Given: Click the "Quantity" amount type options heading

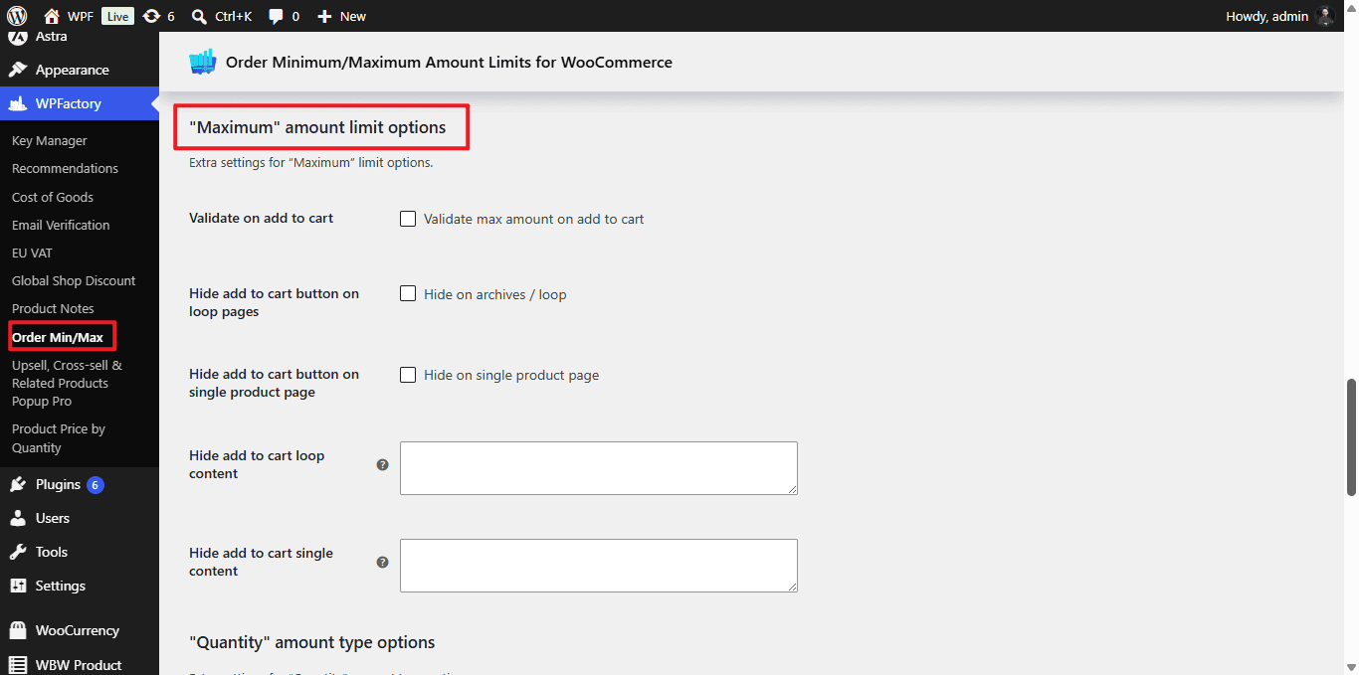Looking at the screenshot, I should (x=312, y=642).
